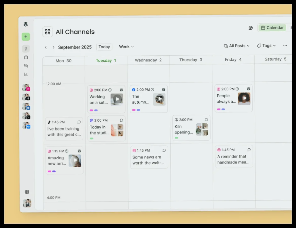Viewport: 296px width, 228px height.
Task: Select the LinkedIn channel avatar
Action: coord(26,106)
